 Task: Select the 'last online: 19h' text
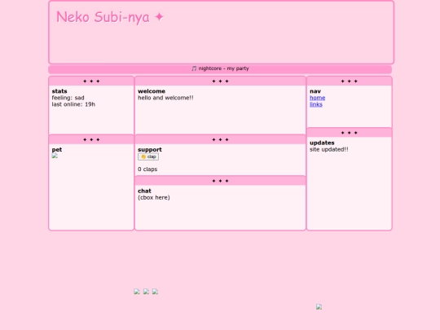click(73, 104)
